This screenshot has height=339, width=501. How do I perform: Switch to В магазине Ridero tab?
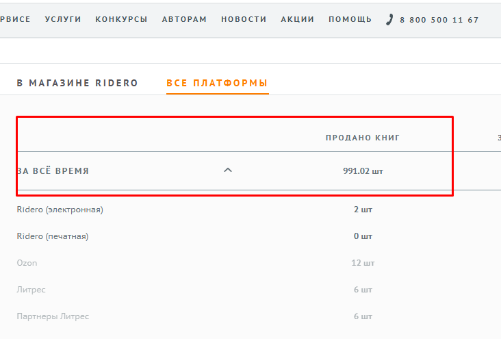click(77, 83)
